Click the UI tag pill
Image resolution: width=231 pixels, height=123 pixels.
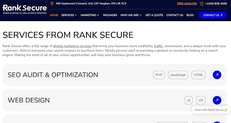point(188,100)
